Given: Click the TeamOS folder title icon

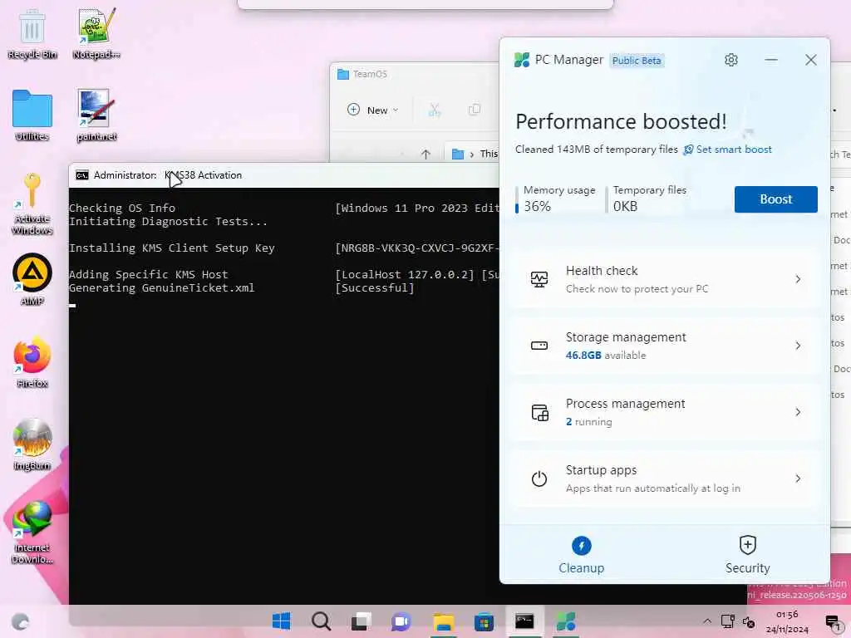Looking at the screenshot, I should pyautogui.click(x=343, y=74).
